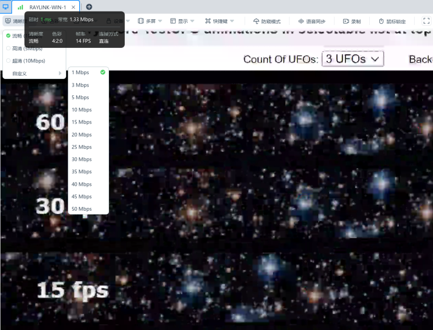
Task: Open the 自定义 custom bitrate entry
Action: pyautogui.click(x=34, y=74)
